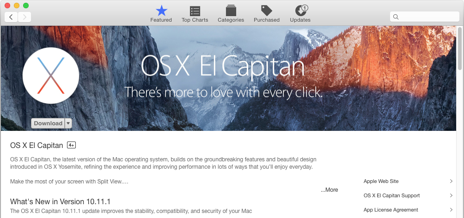Screen dimensions: 464x218
Task: Click chevron next to App License Agreement
Action: pos(451,210)
